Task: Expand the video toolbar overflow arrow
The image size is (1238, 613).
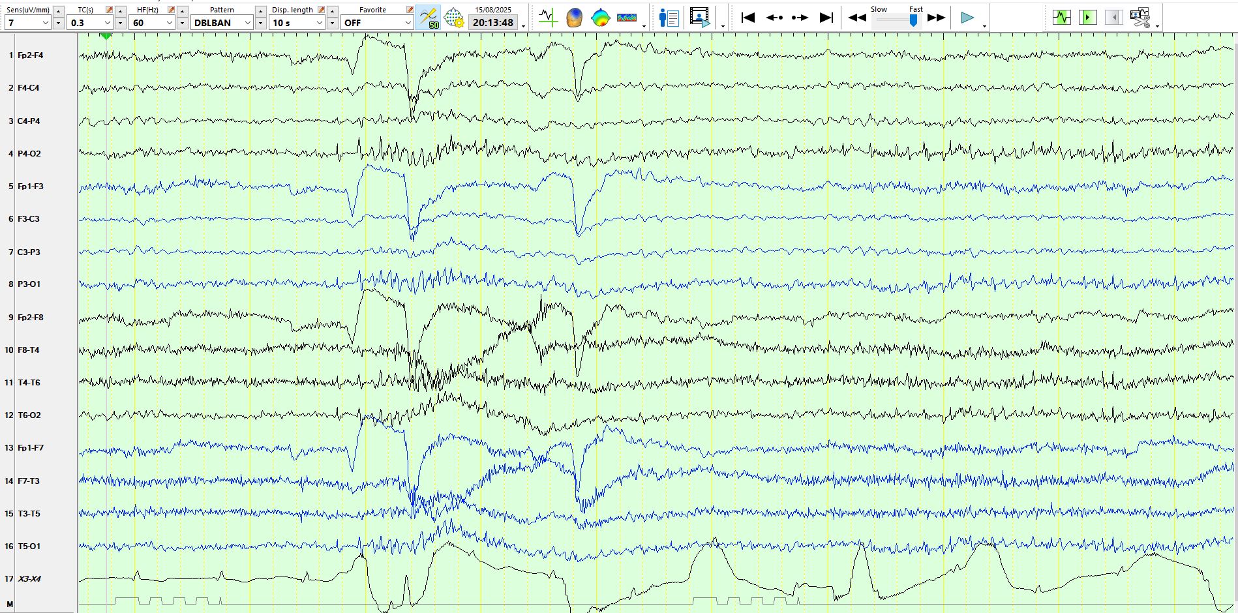Action: click(x=723, y=26)
